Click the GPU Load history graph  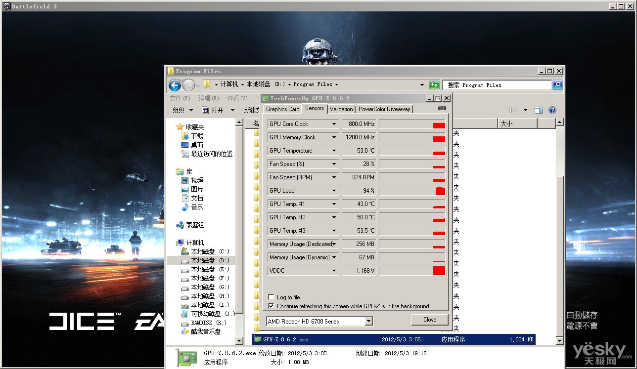[x=412, y=191]
